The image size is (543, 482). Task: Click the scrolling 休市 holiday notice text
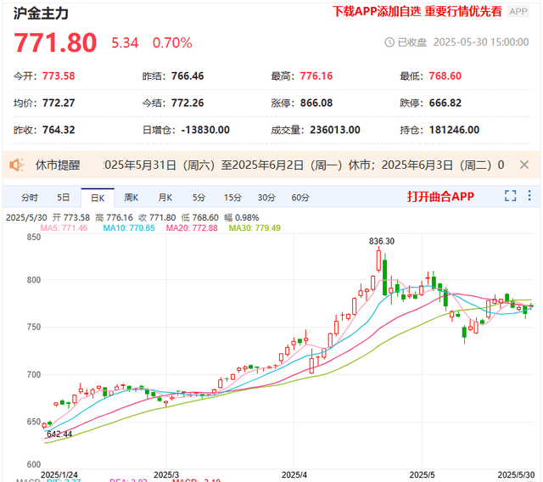pyautogui.click(x=304, y=165)
